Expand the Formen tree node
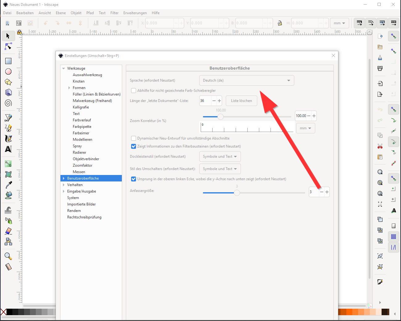This screenshot has width=401, height=321. (69, 88)
